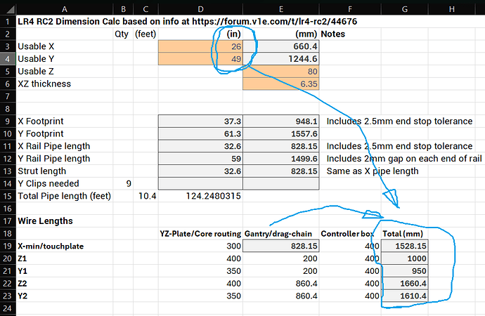This screenshot has width=485, height=316.
Task: Click the 'XZ thickness' label
Action: [44, 84]
